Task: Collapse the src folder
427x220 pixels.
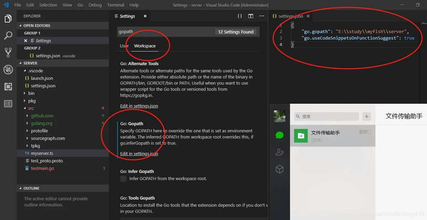Action: point(25,108)
